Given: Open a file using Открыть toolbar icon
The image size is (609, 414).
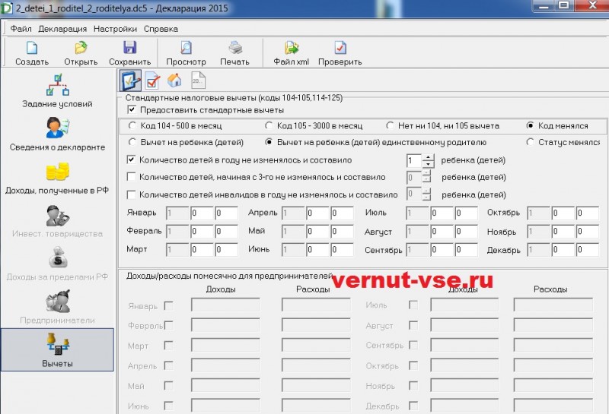Looking at the screenshot, I should click(81, 53).
